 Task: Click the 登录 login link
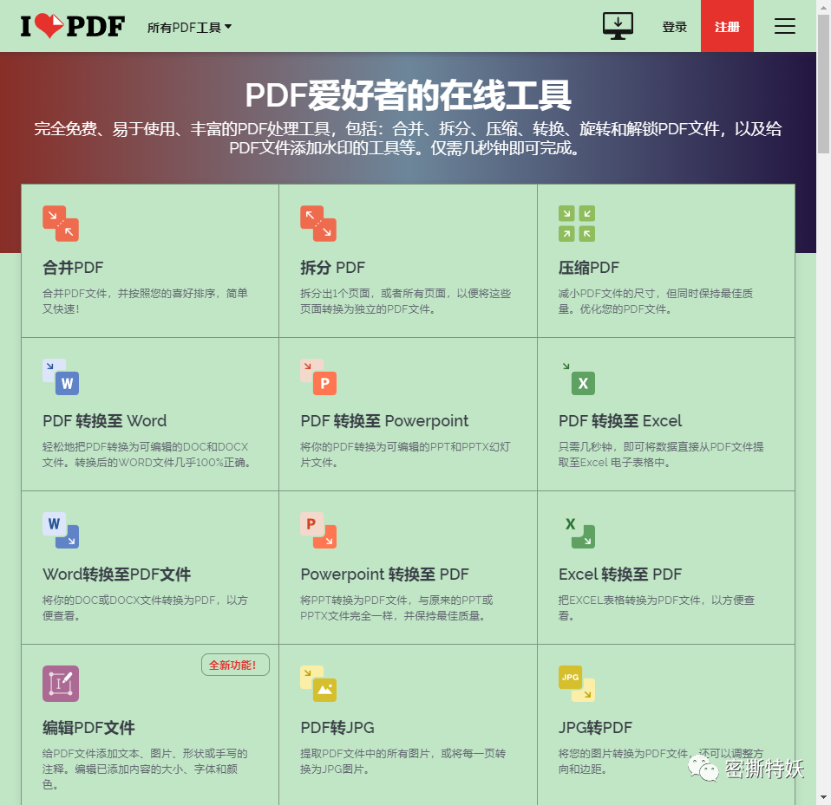click(x=674, y=27)
